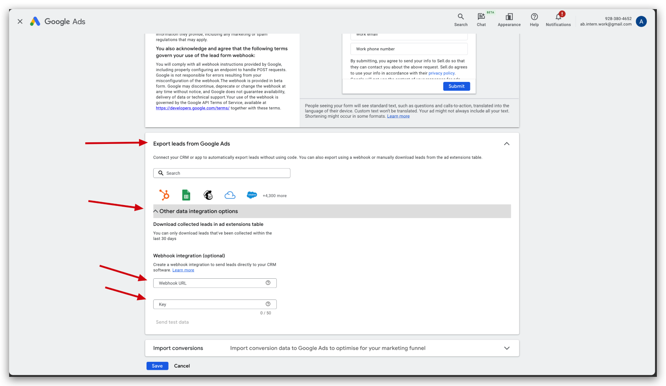Screen dimensions: 666x386
Task: Open Learn more link under form preview
Action: coord(398,116)
